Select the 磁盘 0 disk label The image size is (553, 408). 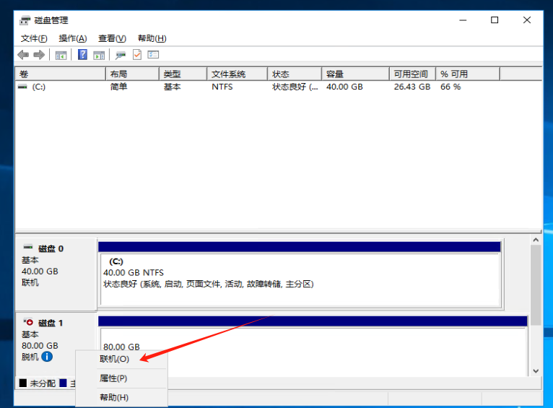51,248
